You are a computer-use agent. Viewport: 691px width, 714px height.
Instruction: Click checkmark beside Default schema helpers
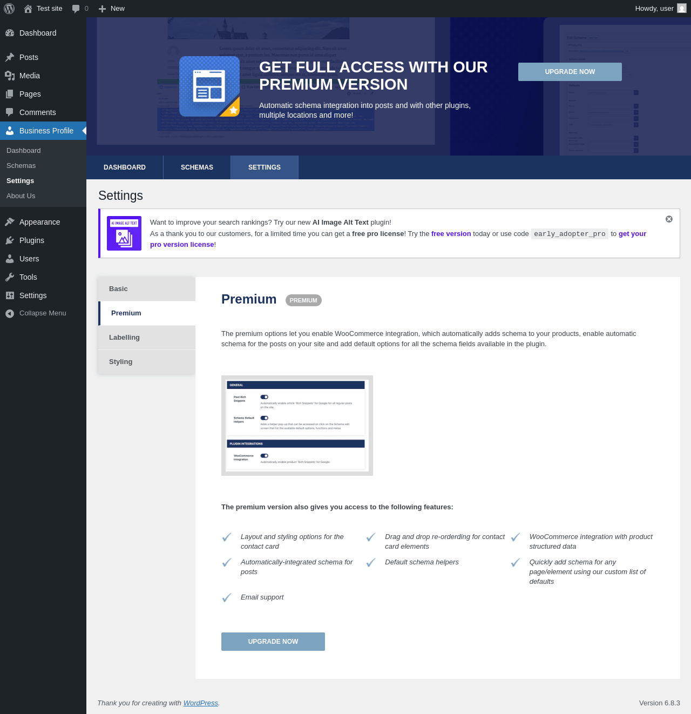(x=371, y=563)
